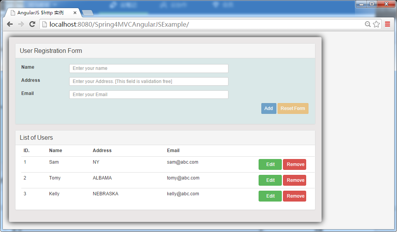The width and height of the screenshot is (397, 232).
Task: Maximize the browser window
Action: (372, 4)
